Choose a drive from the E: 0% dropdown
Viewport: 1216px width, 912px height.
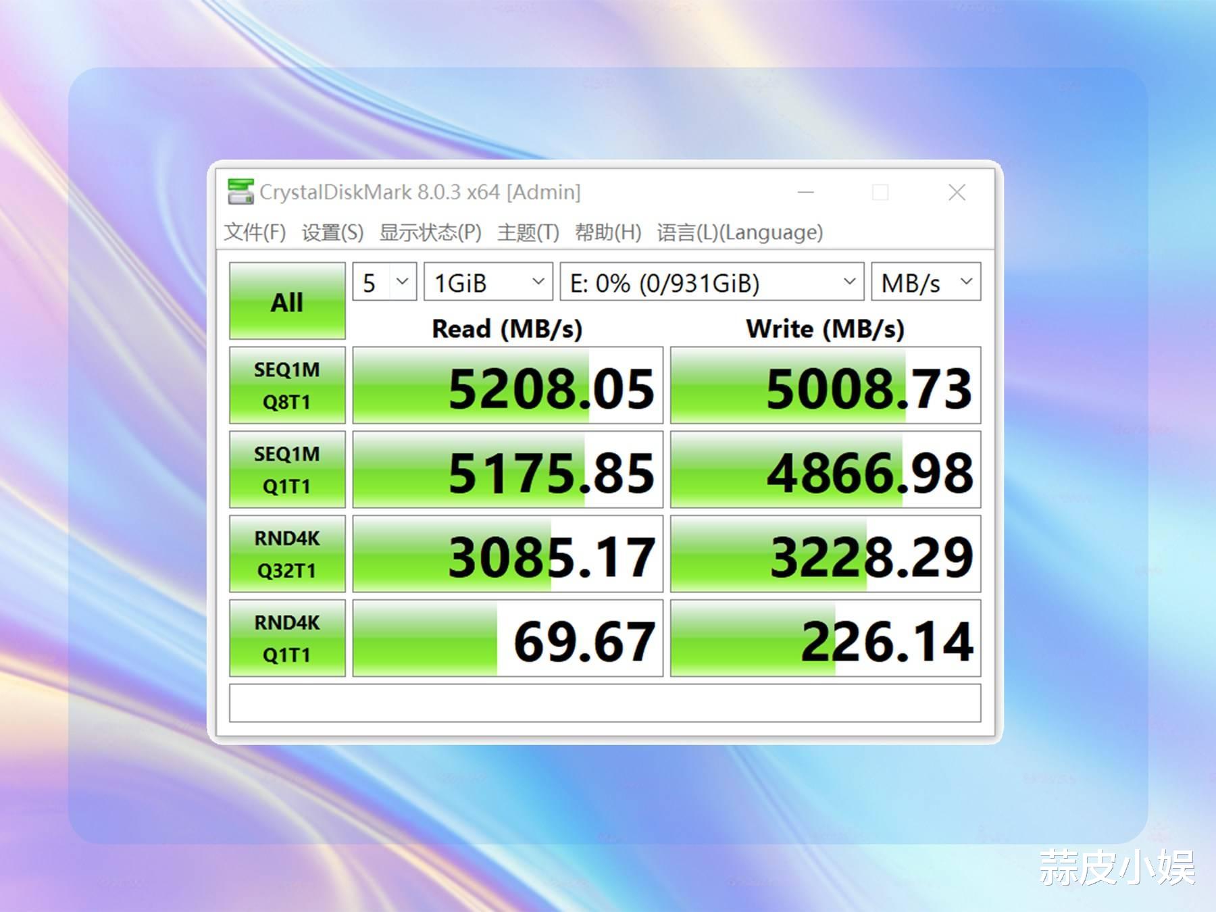pos(712,282)
